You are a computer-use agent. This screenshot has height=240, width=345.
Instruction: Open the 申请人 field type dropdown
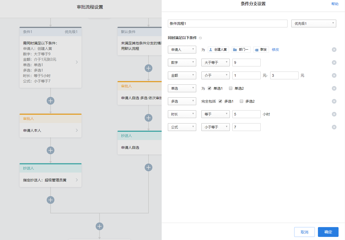coord(182,50)
